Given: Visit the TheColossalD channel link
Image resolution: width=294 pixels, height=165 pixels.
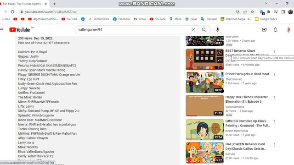Looking at the screenshot, I should 234,79.
